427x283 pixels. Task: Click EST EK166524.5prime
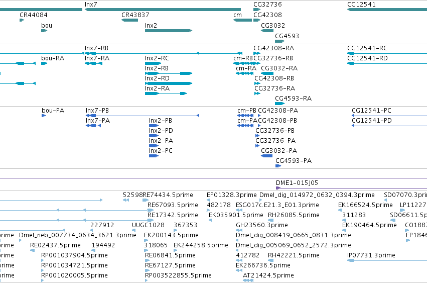(365, 205)
